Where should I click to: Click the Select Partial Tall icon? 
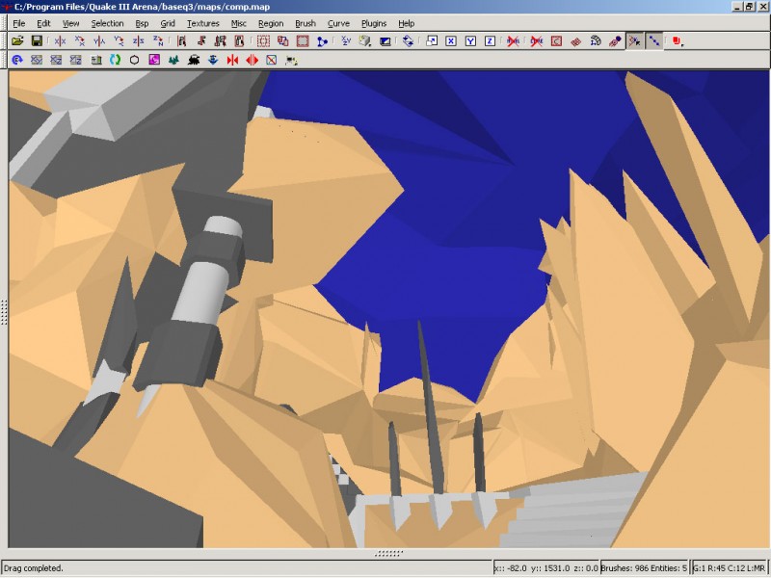(221, 41)
